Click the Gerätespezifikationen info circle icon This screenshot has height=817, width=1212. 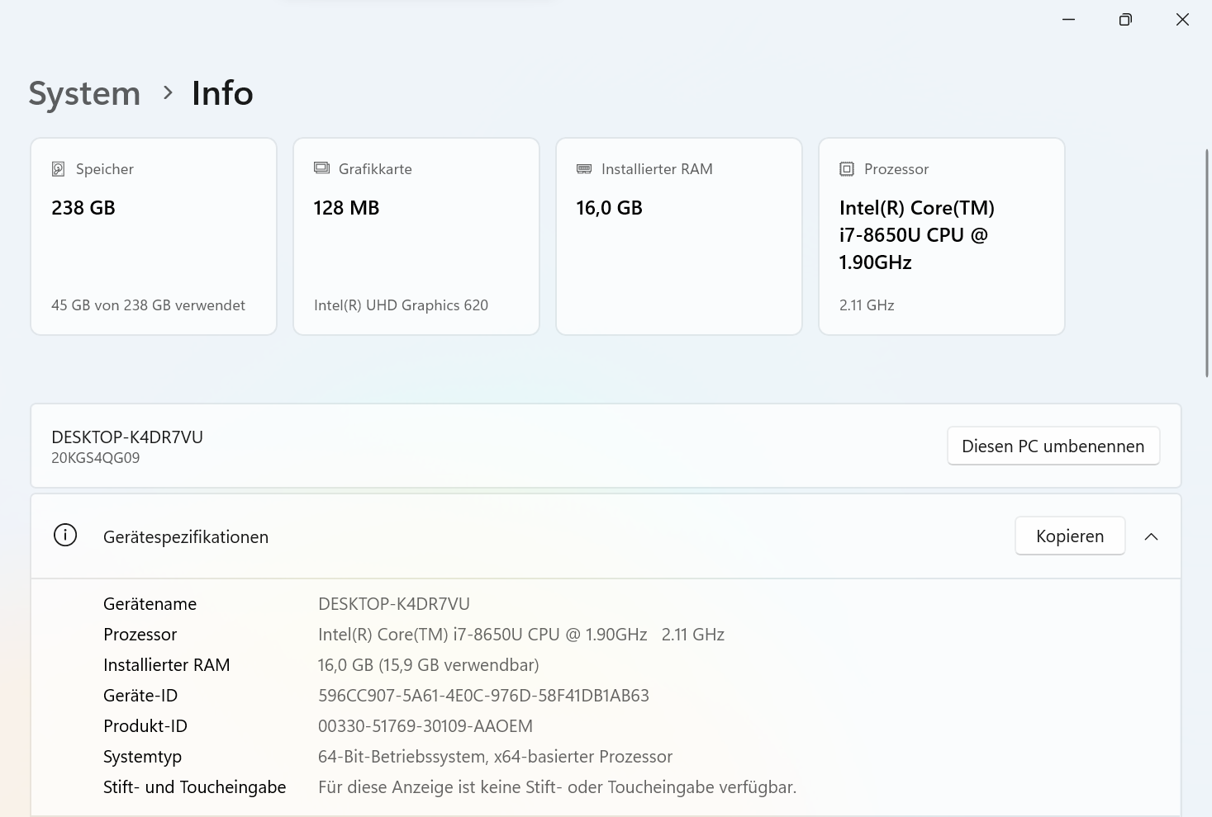click(x=65, y=536)
